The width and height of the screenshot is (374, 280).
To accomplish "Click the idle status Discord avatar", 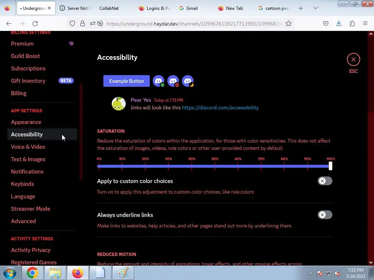I will coord(188,81).
